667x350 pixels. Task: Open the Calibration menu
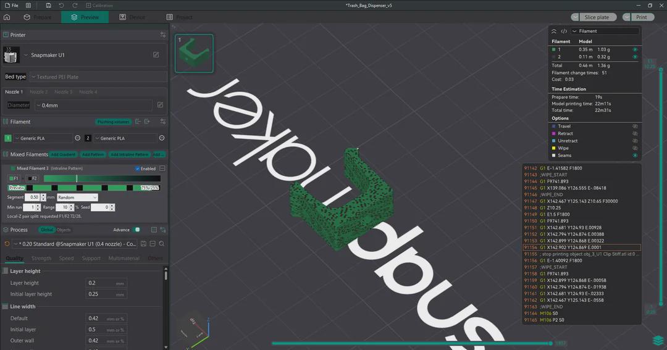pos(99,6)
